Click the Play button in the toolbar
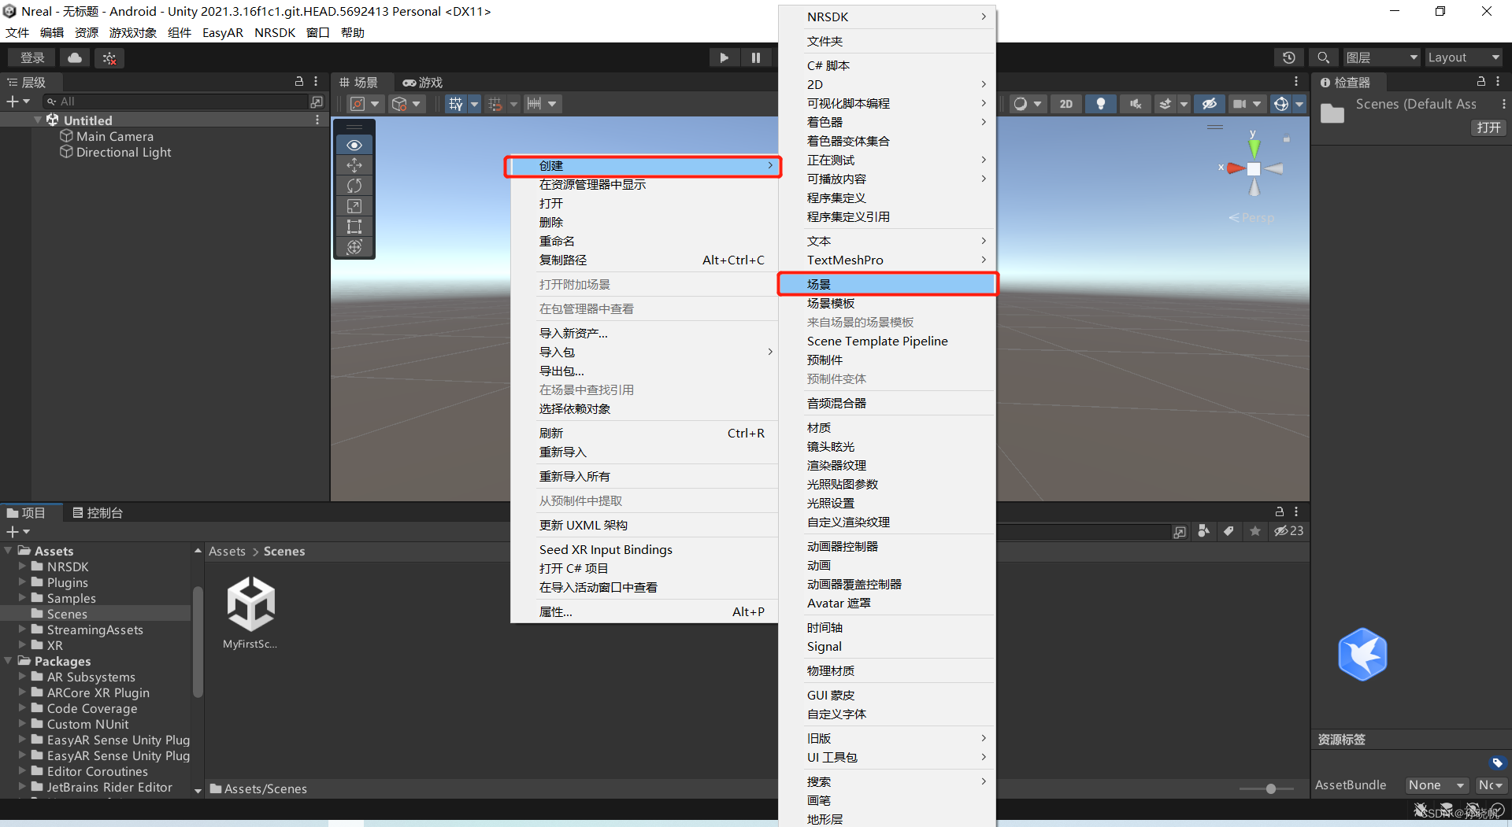Viewport: 1512px width, 827px height. pyautogui.click(x=724, y=57)
